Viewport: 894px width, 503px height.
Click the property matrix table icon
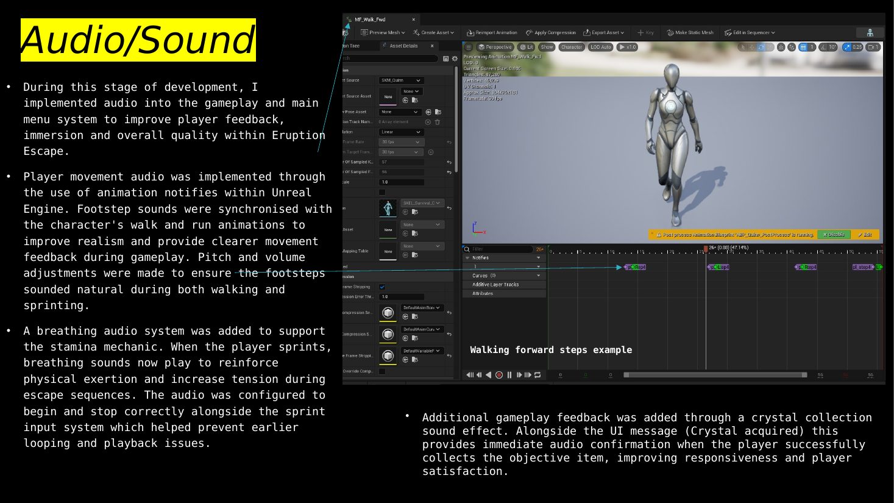tap(445, 59)
